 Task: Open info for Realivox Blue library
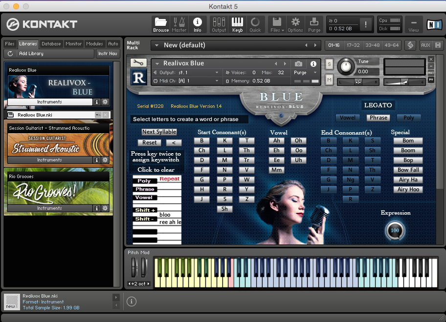[x=97, y=102]
